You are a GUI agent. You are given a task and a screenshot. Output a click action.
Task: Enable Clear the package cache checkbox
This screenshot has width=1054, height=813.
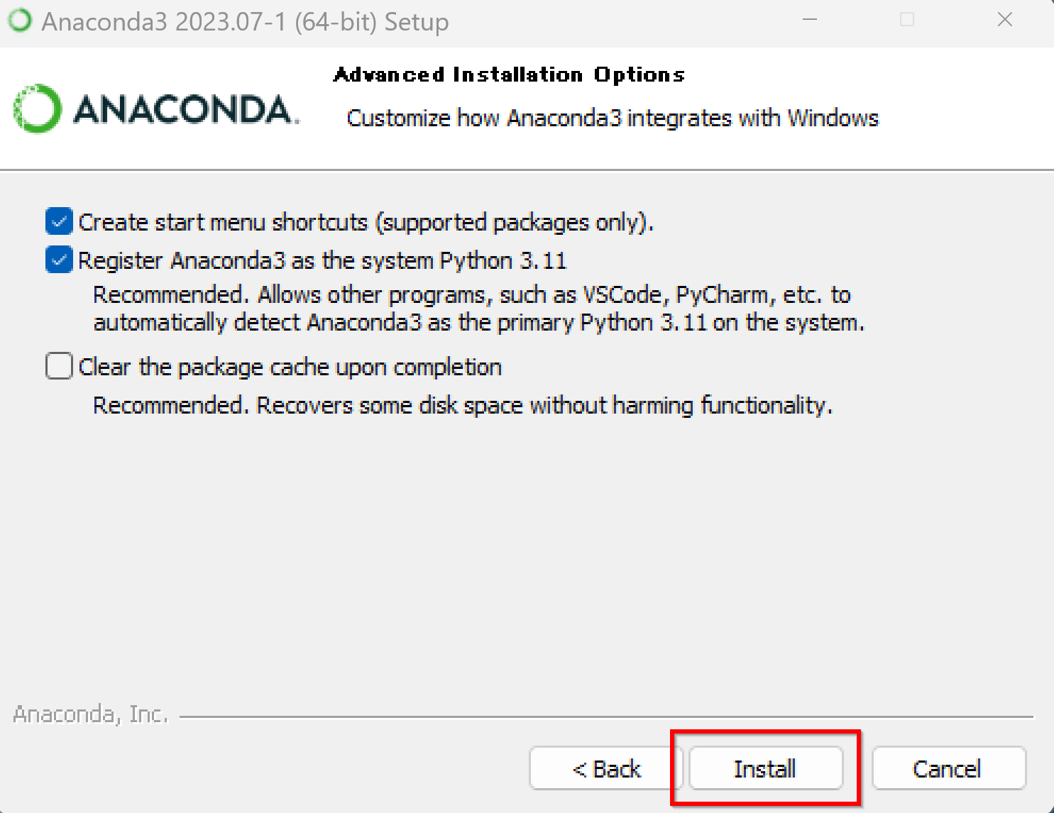coord(59,366)
